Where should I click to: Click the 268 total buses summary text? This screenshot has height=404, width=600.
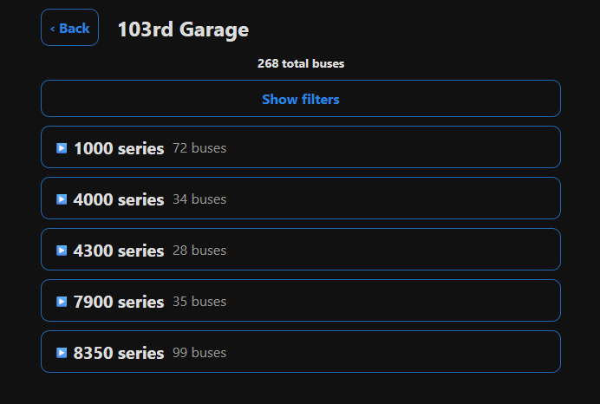coord(301,63)
